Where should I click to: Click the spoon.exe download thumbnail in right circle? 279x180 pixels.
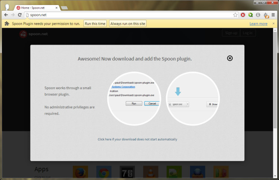click(178, 104)
